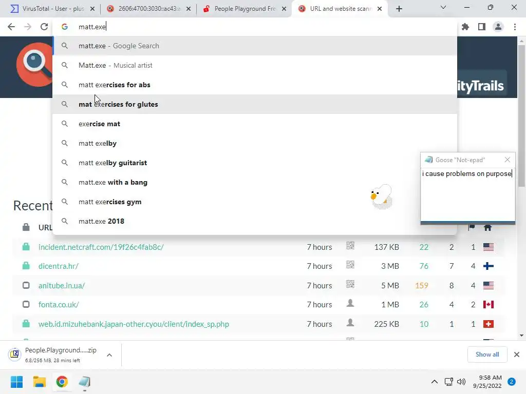Open web.id.mizuhebank.japan-other.cyou link
The width and height of the screenshot is (526, 394).
pyautogui.click(x=134, y=324)
